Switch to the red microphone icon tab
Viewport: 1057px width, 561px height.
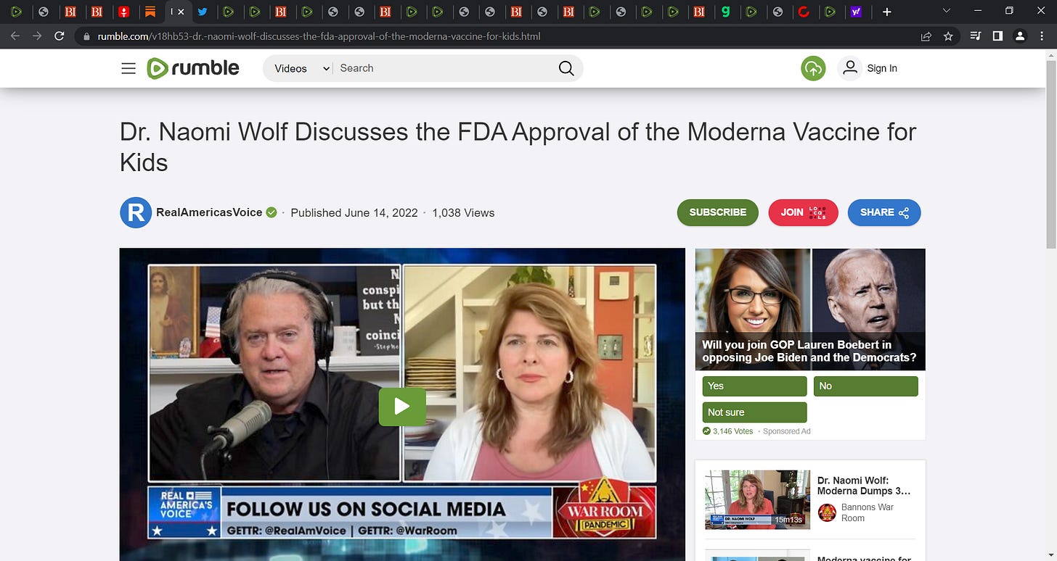(124, 12)
